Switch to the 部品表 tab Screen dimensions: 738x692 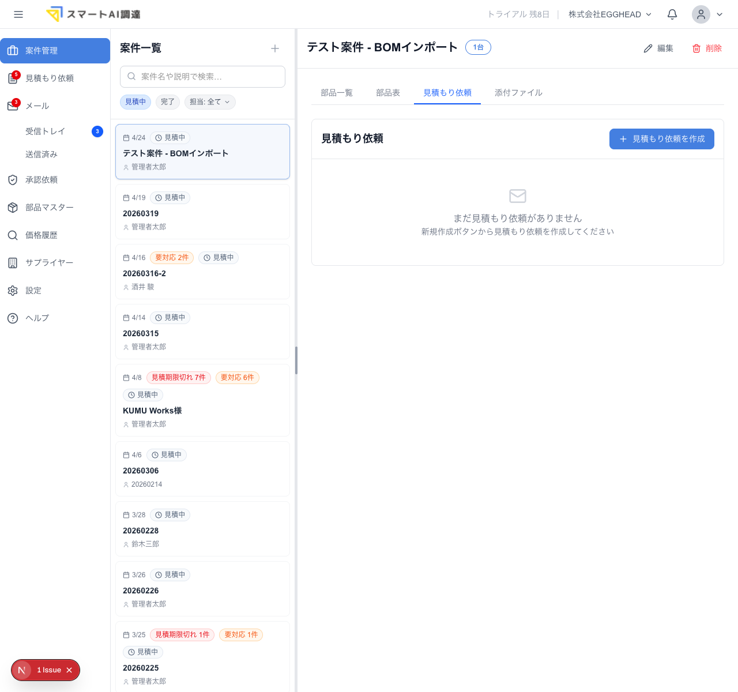click(x=388, y=92)
